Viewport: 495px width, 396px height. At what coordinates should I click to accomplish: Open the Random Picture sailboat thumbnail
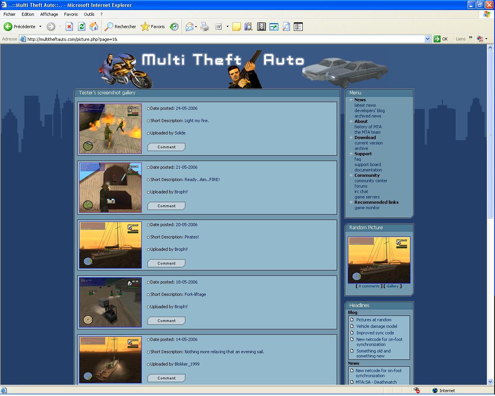click(x=379, y=260)
